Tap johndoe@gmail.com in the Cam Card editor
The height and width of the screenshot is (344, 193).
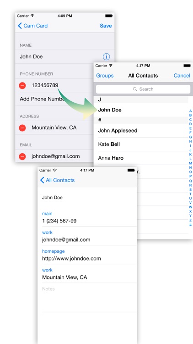click(56, 156)
